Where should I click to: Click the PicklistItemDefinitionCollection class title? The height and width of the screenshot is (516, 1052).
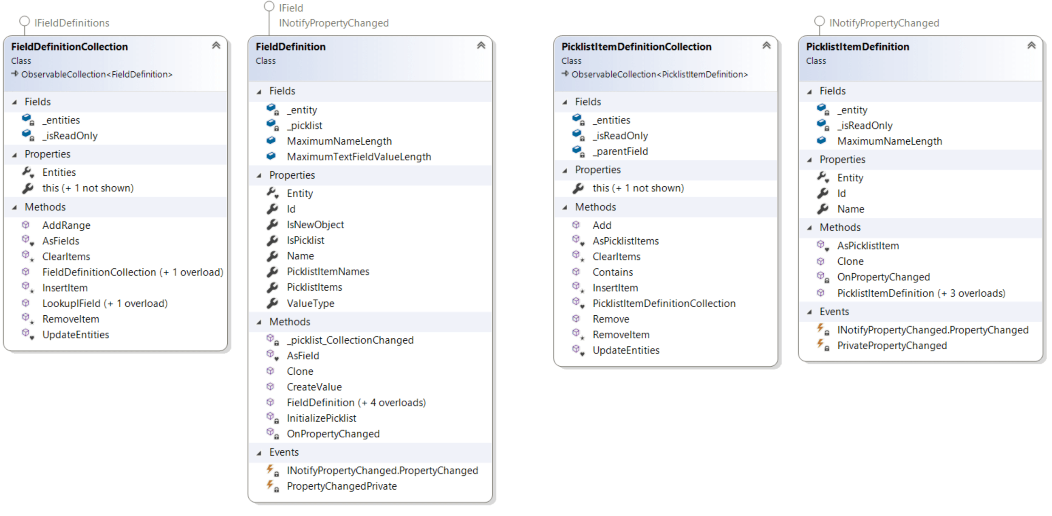[x=636, y=47]
